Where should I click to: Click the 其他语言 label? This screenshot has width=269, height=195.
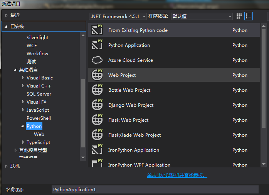(x=29, y=70)
